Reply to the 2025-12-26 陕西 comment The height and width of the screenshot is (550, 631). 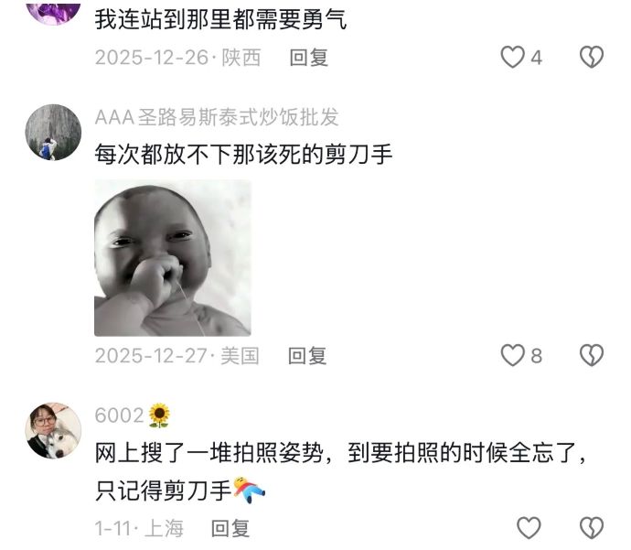pyautogui.click(x=309, y=58)
